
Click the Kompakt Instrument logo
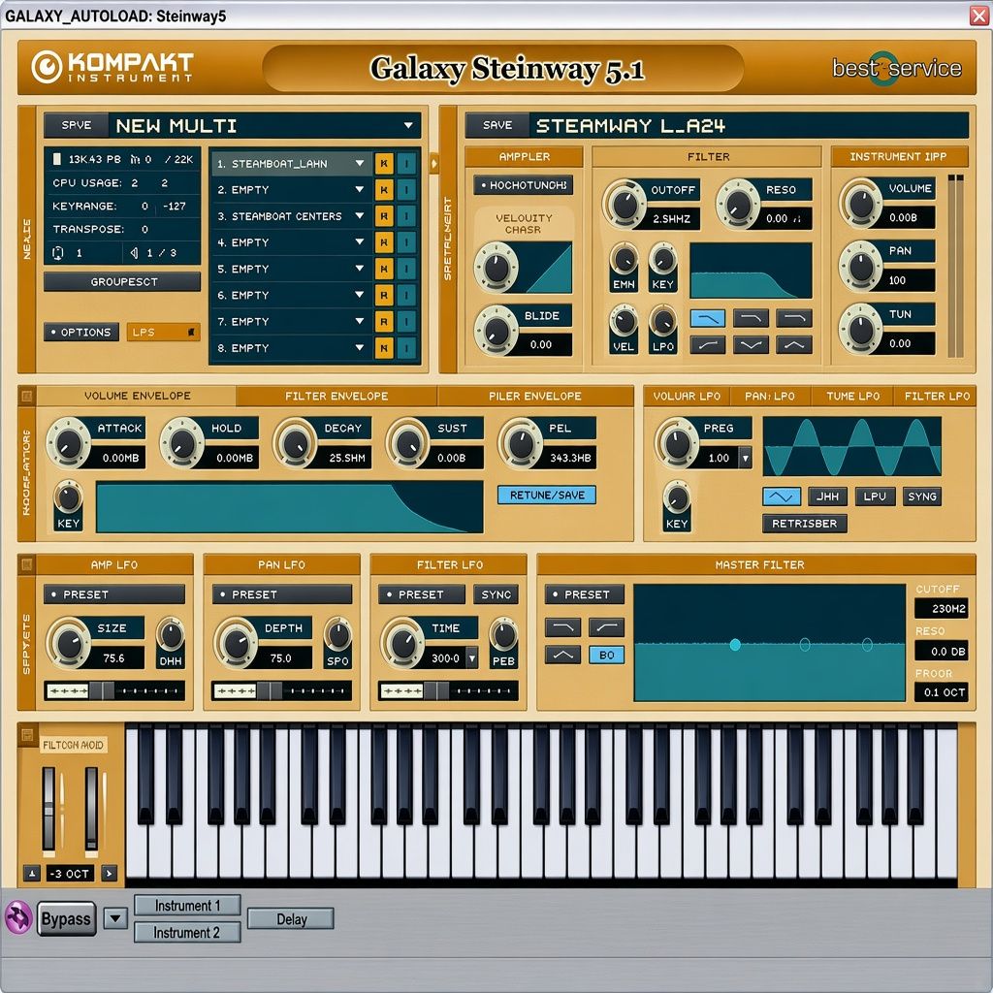(x=112, y=67)
